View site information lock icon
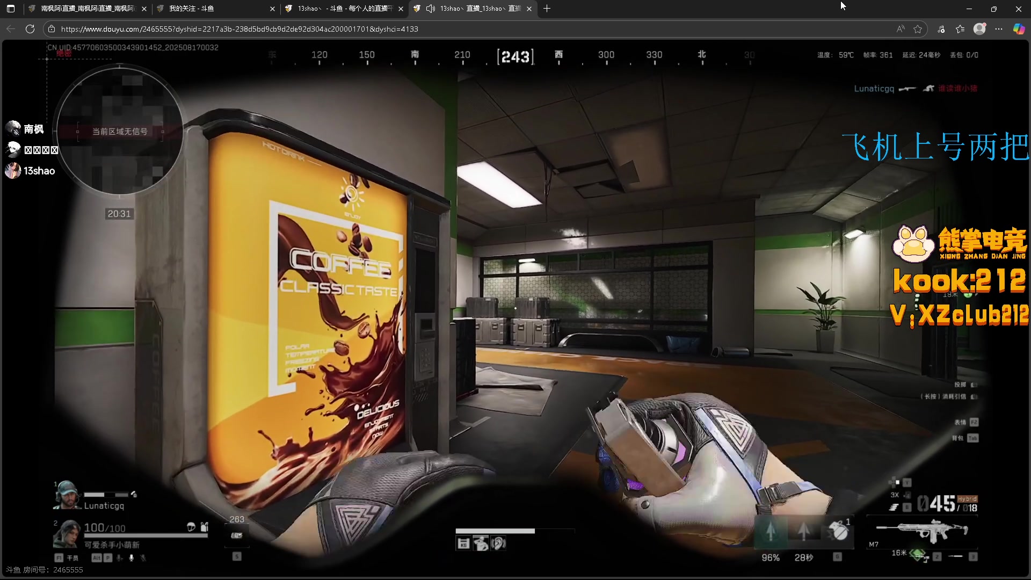 point(52,29)
